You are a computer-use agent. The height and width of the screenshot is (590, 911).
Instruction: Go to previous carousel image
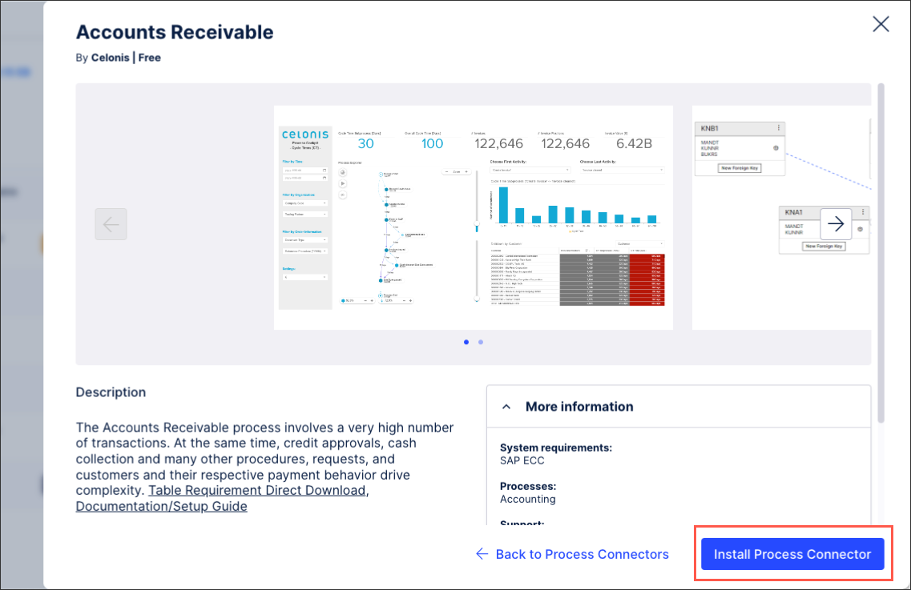tap(111, 224)
